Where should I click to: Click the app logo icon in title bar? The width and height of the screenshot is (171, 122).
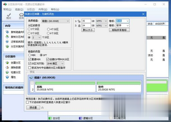5,4
